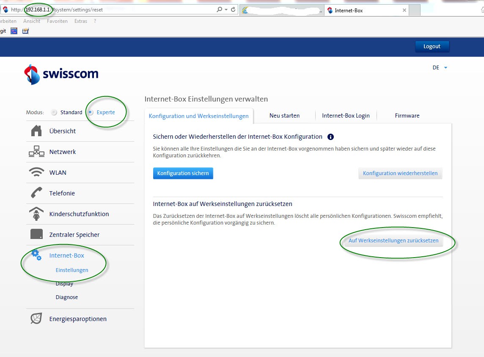The width and height of the screenshot is (484, 357).
Task: Click the Zentraler Speicher storage icon
Action: point(36,234)
